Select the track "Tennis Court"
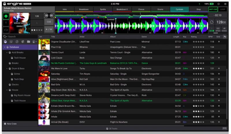Viewport: 231px width, 134px height. (132, 52)
